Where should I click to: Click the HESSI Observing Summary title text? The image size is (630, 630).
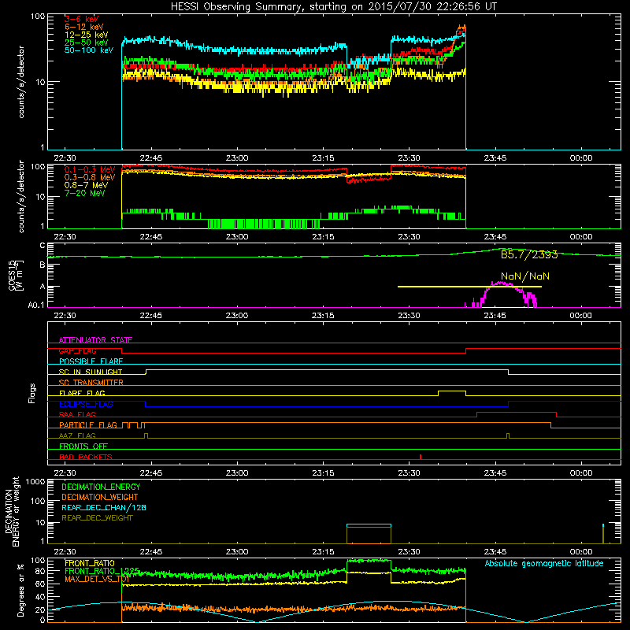pos(333,6)
